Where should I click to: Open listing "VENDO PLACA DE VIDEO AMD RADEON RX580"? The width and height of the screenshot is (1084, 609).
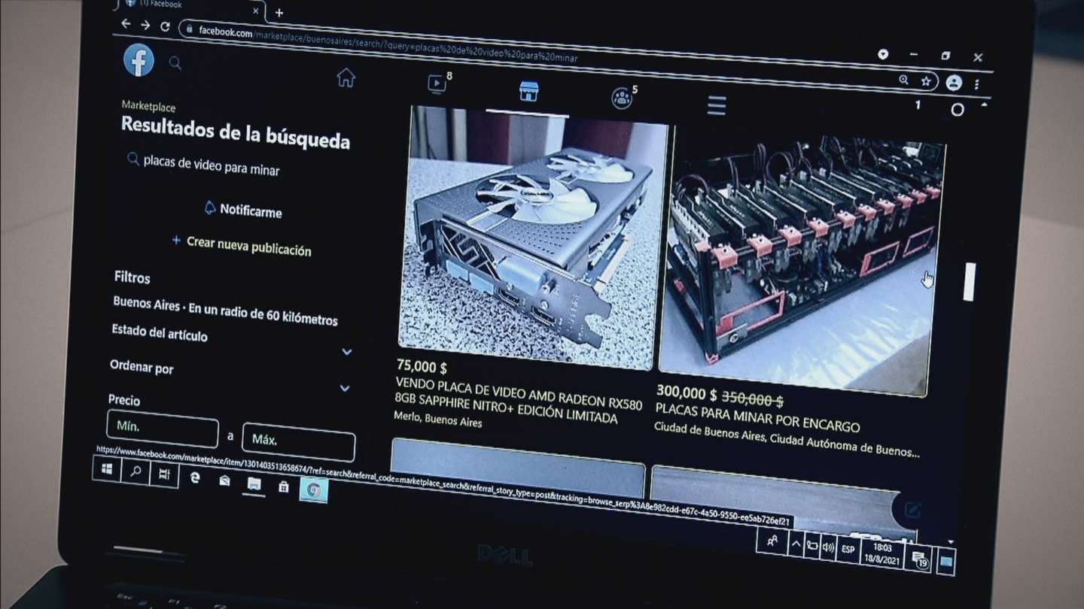point(519,400)
